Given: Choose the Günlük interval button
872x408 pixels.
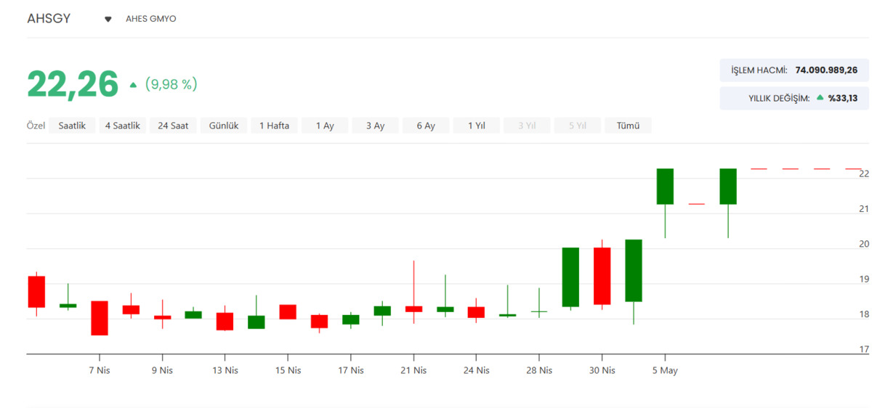Looking at the screenshot, I should click(224, 126).
